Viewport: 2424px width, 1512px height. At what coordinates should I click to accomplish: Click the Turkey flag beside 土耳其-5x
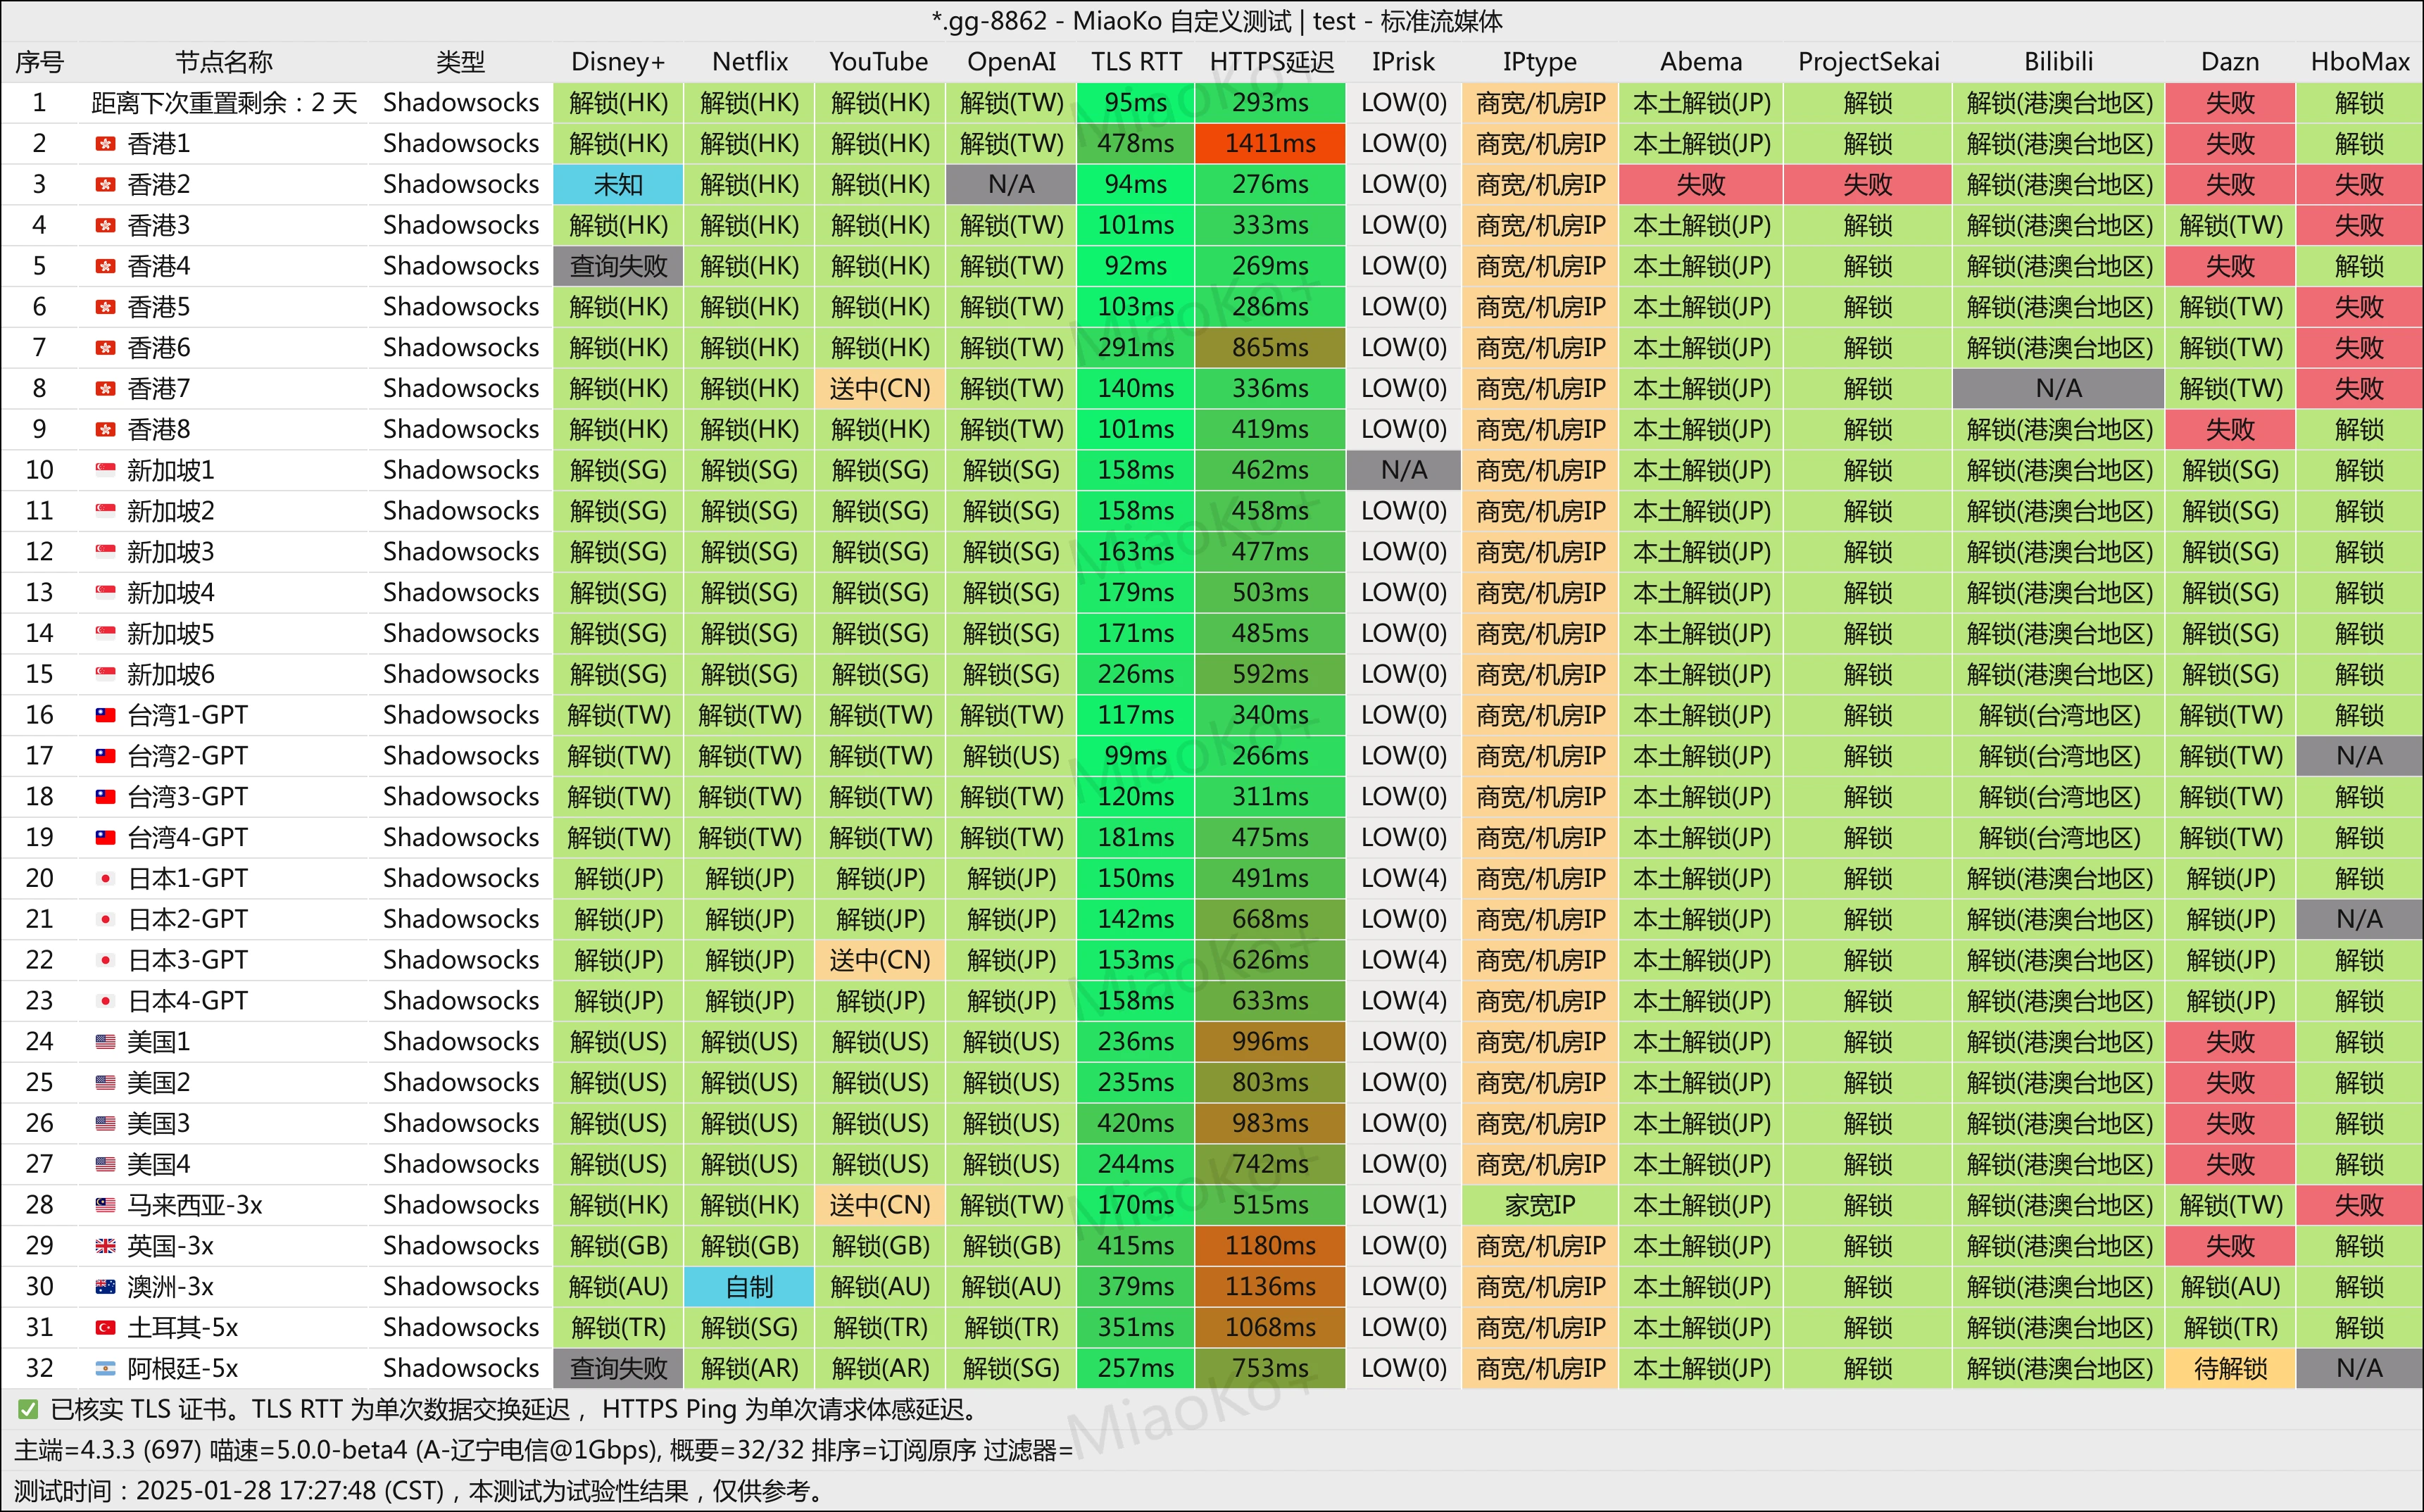click(x=105, y=1328)
